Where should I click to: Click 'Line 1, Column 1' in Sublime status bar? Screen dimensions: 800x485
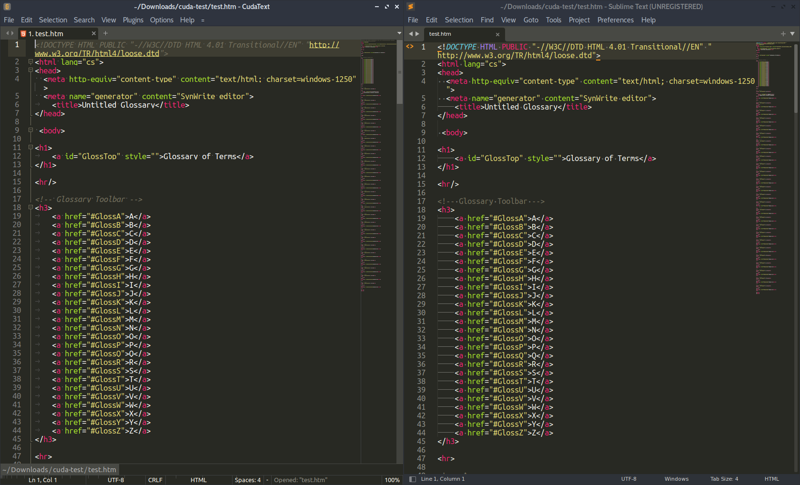443,479
